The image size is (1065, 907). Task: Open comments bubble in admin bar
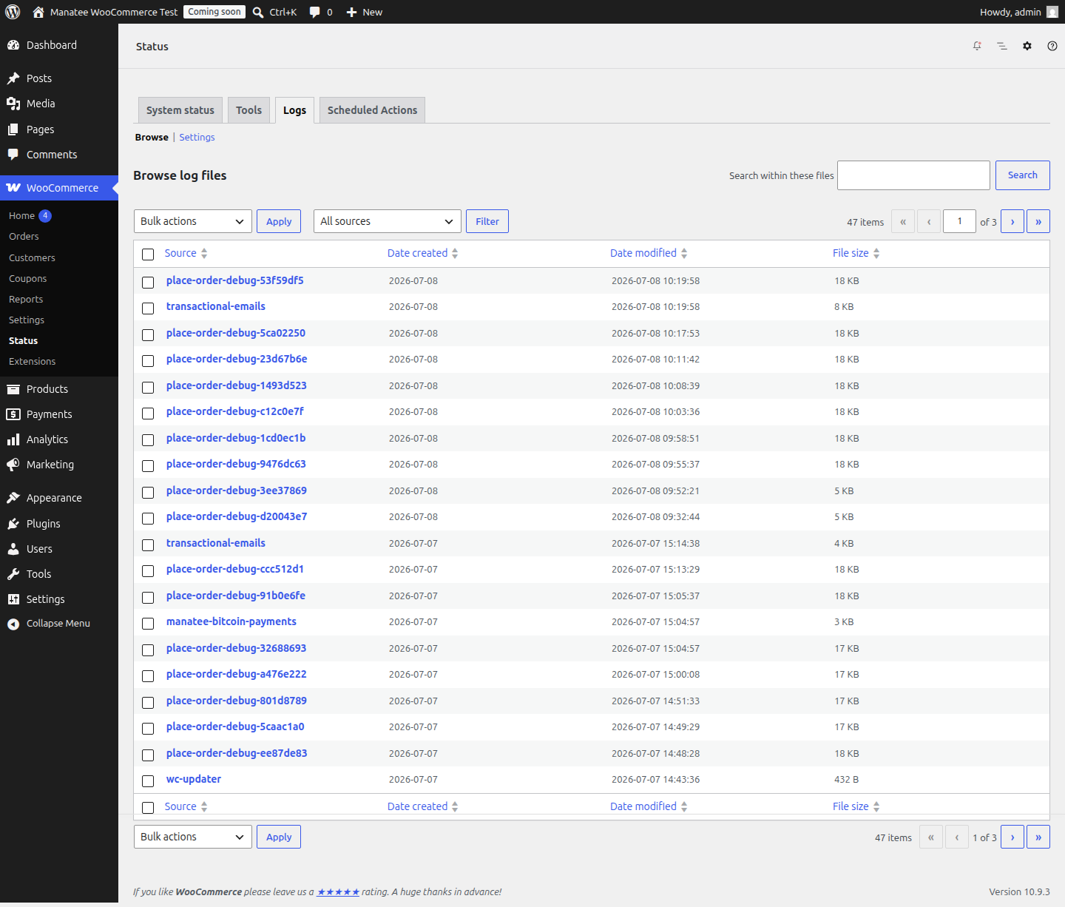(315, 12)
